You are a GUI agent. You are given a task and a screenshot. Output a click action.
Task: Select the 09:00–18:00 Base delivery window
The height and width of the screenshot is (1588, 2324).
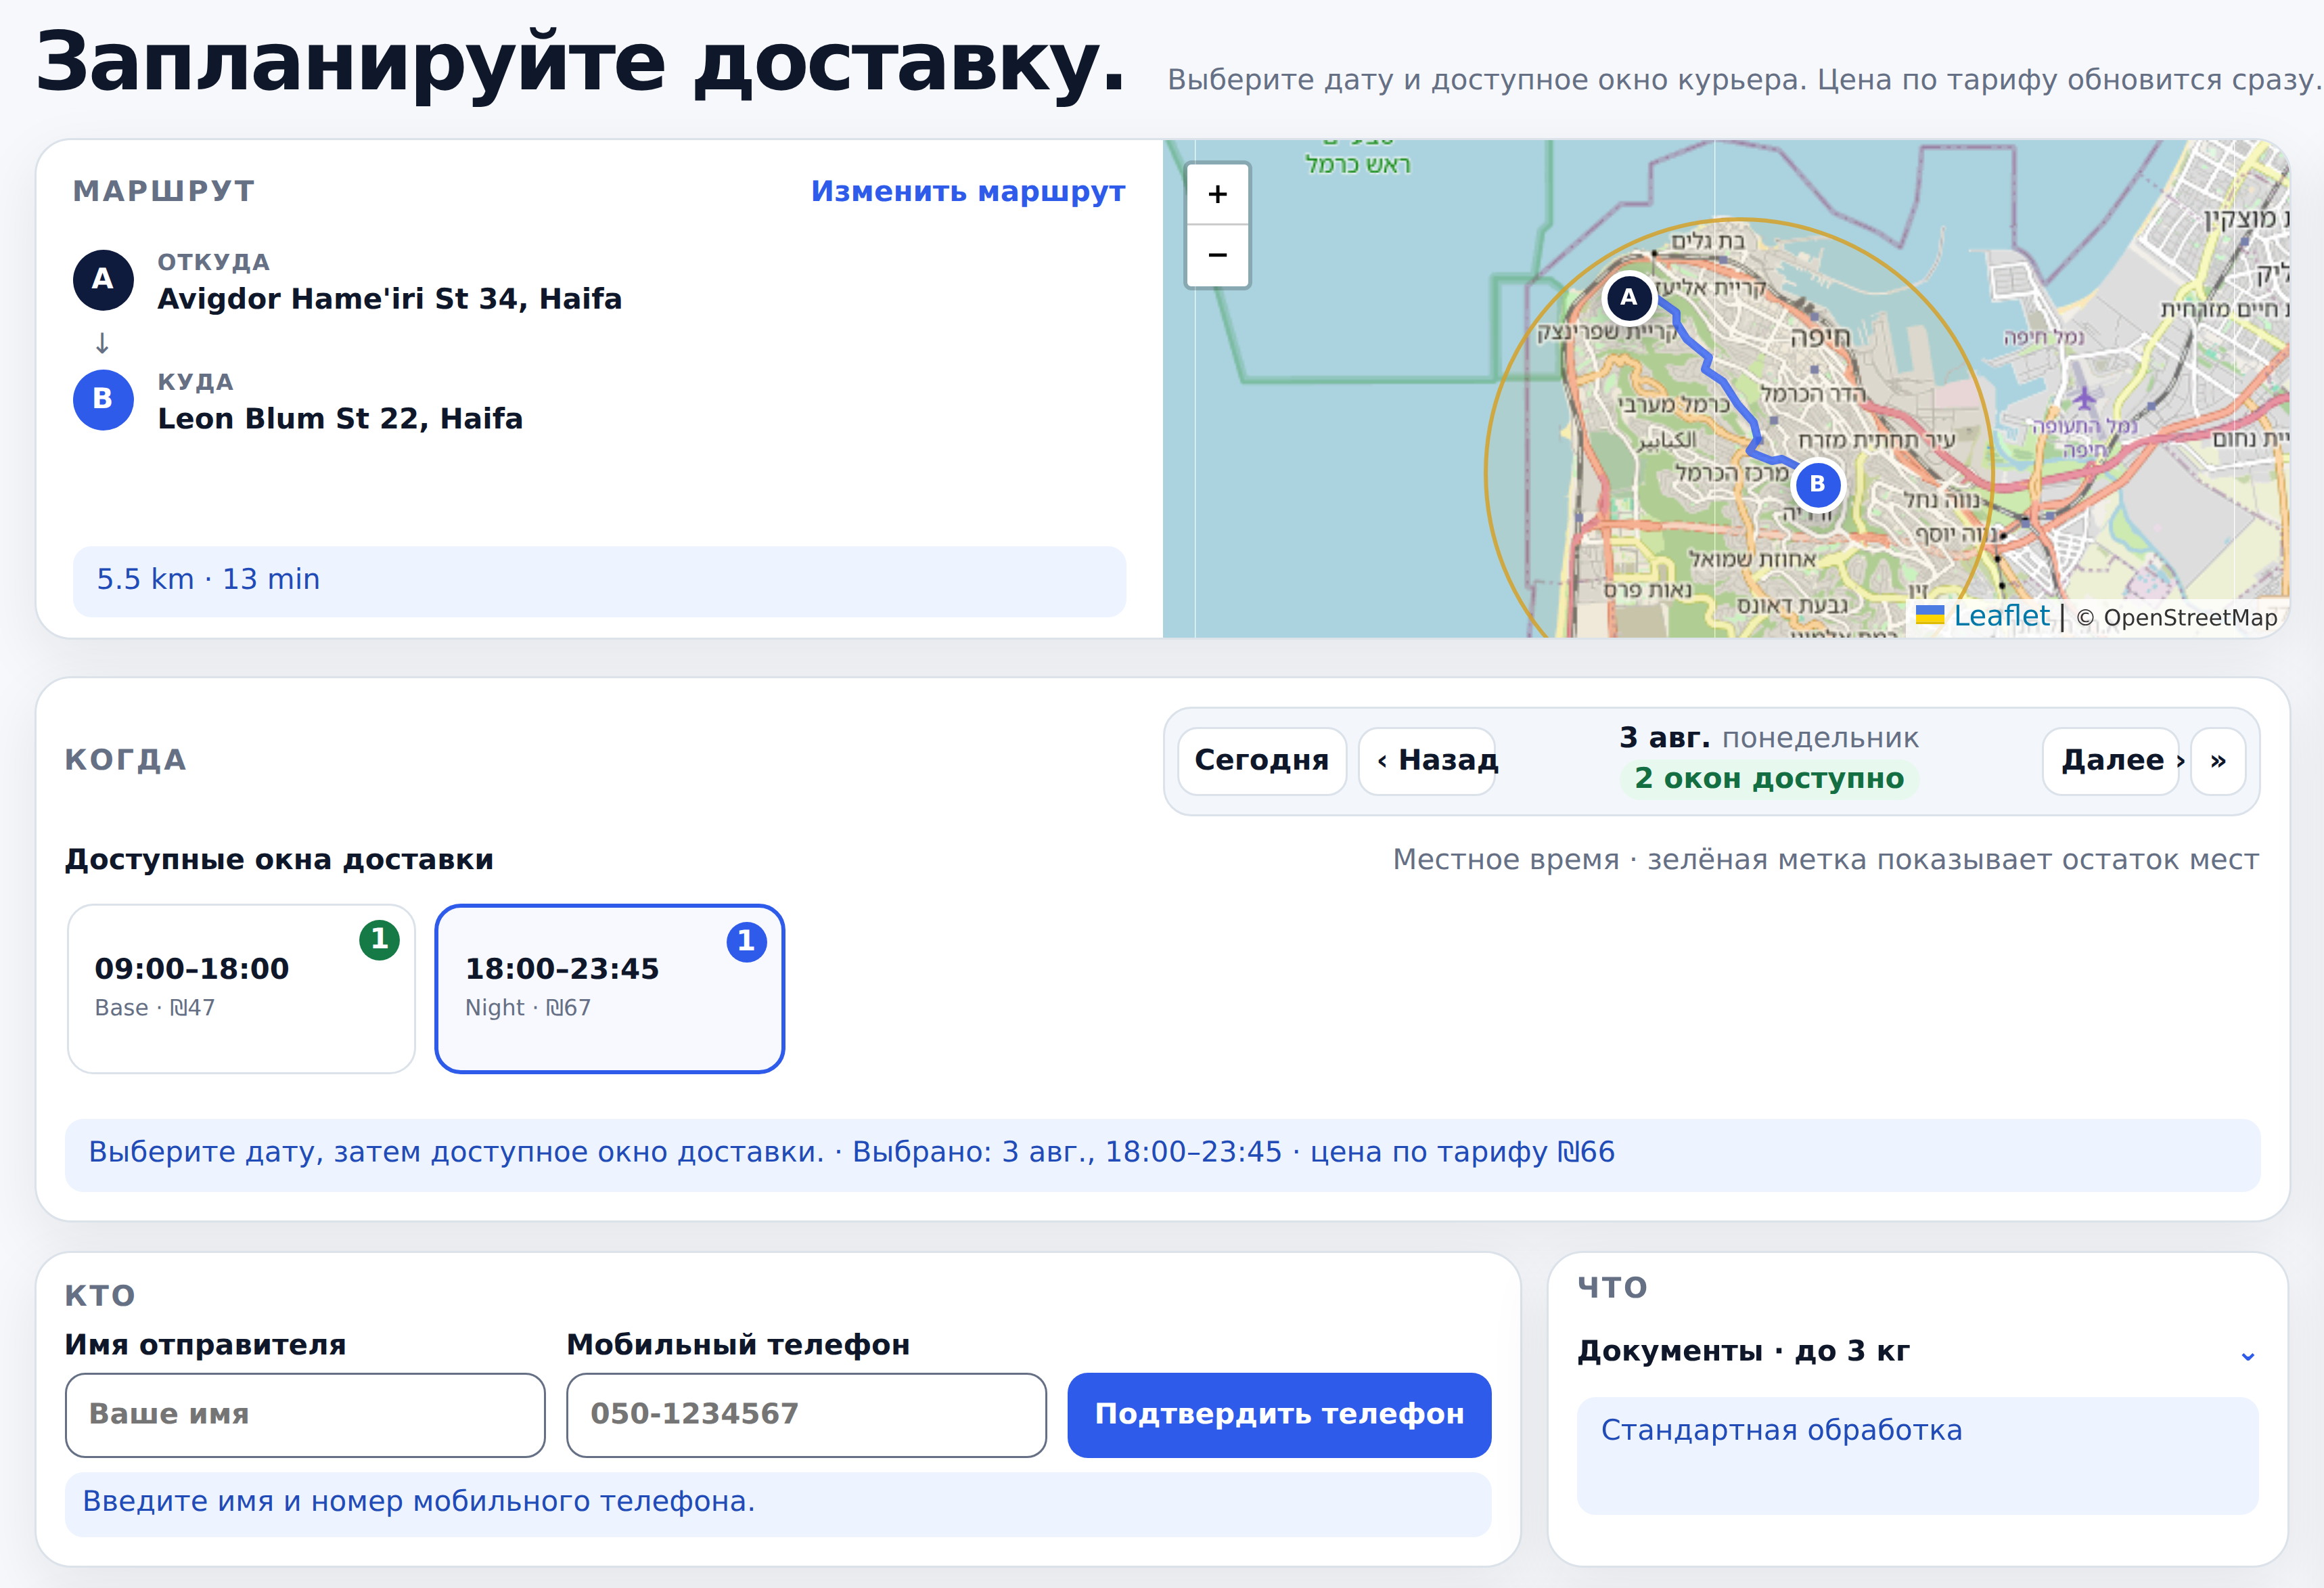tap(241, 989)
